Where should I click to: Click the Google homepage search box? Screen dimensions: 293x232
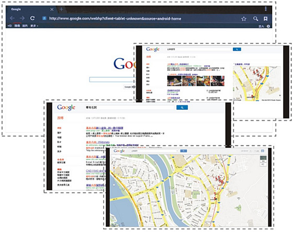tap(112, 80)
